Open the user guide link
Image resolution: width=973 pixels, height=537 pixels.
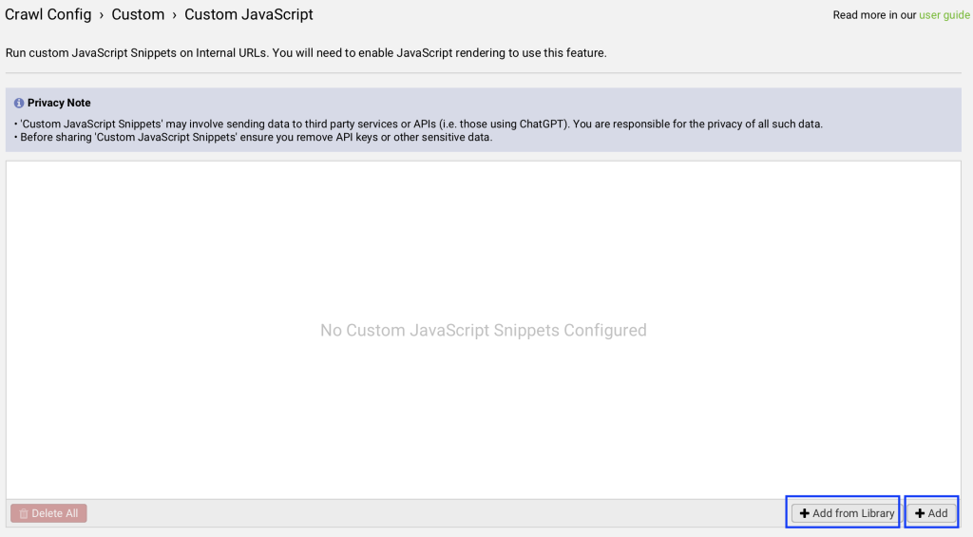[x=944, y=15]
